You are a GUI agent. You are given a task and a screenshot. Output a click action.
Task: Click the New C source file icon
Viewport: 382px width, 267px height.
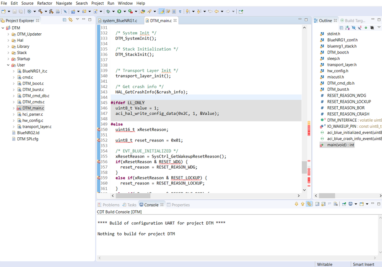[96, 11]
